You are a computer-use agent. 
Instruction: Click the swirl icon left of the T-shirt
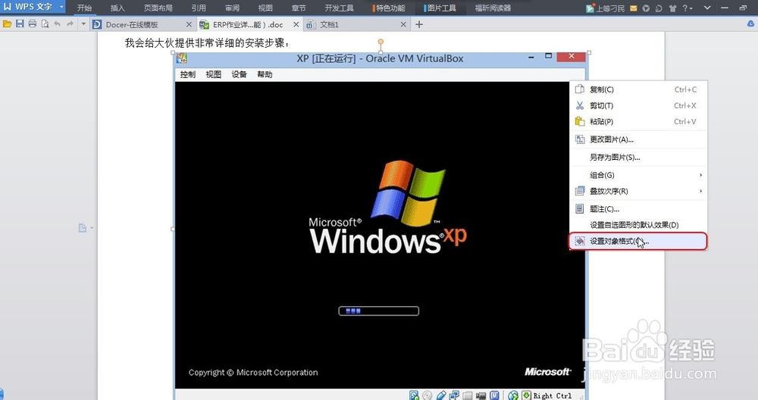point(659,8)
